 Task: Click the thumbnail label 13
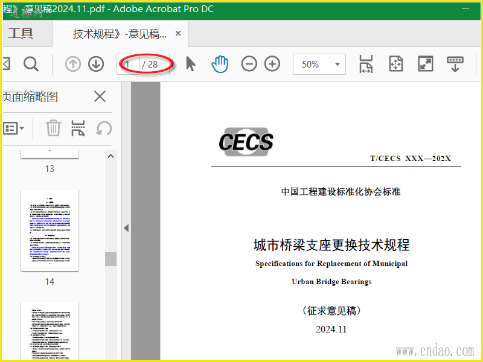click(x=50, y=169)
